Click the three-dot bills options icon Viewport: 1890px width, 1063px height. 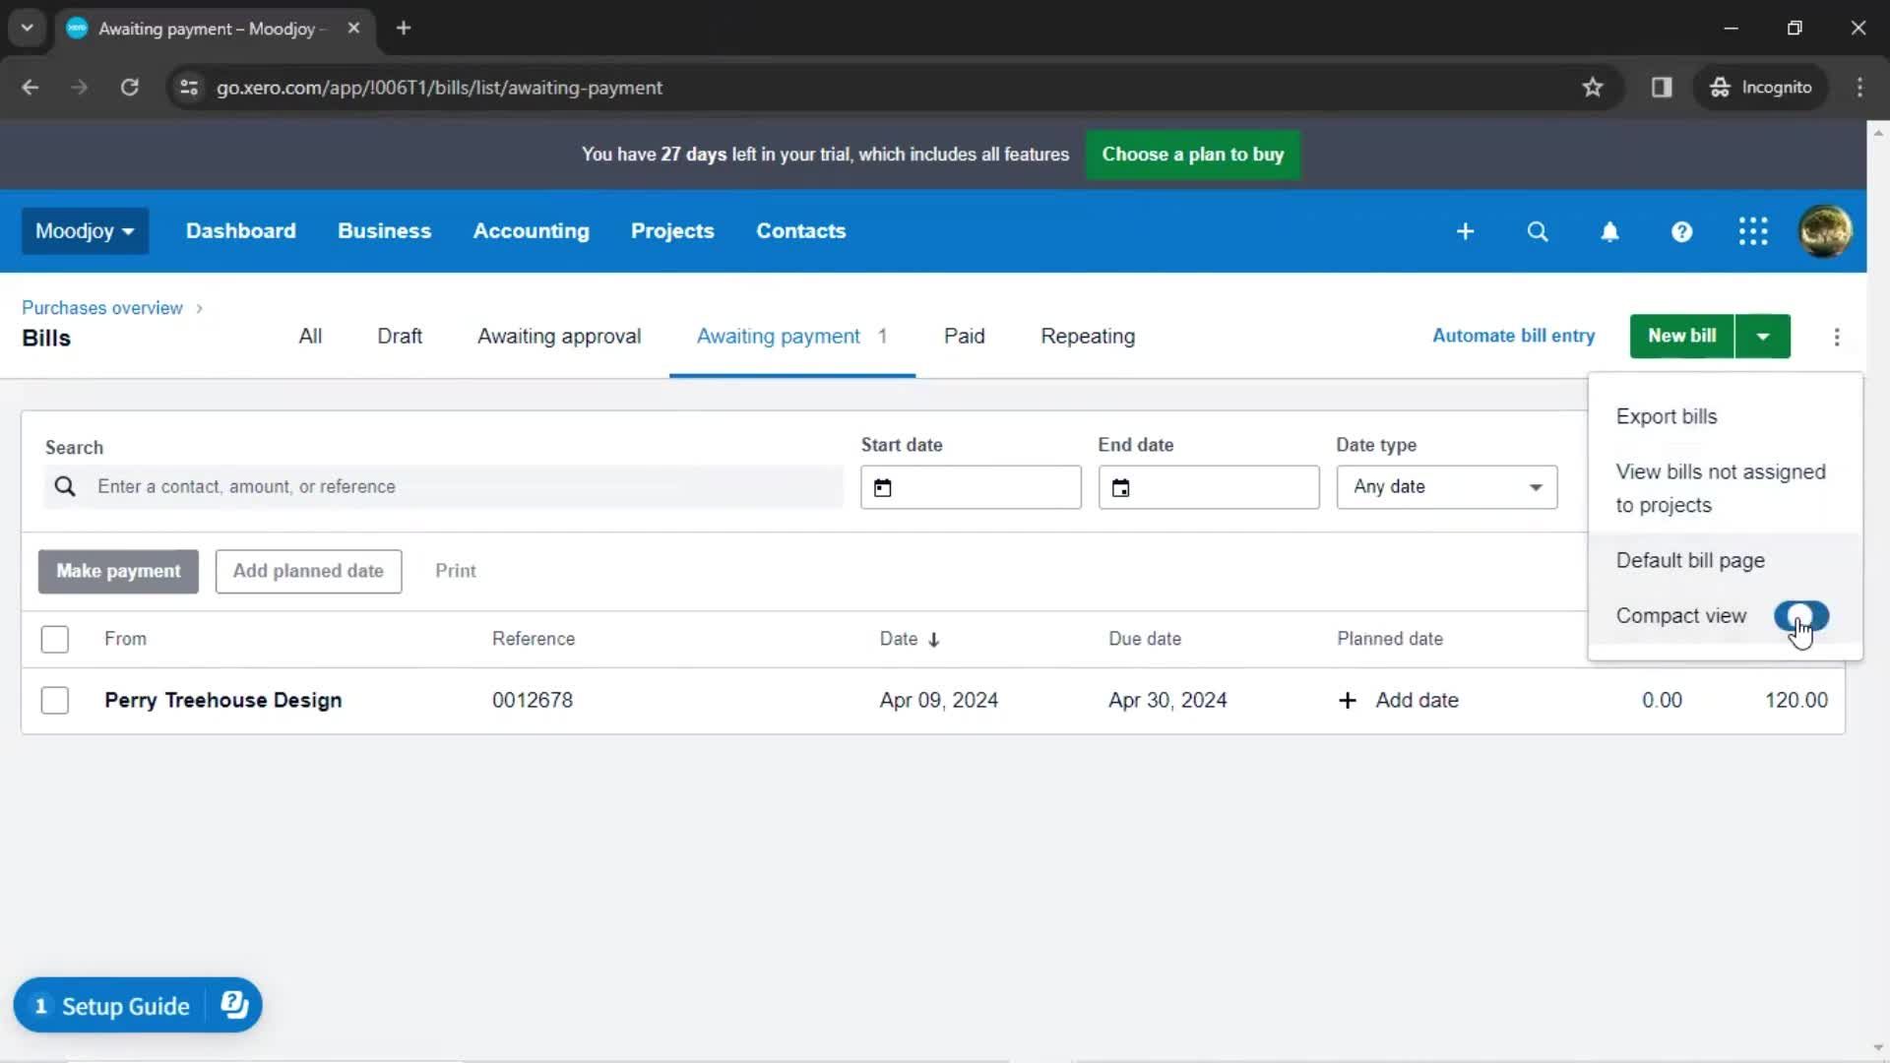coord(1837,337)
